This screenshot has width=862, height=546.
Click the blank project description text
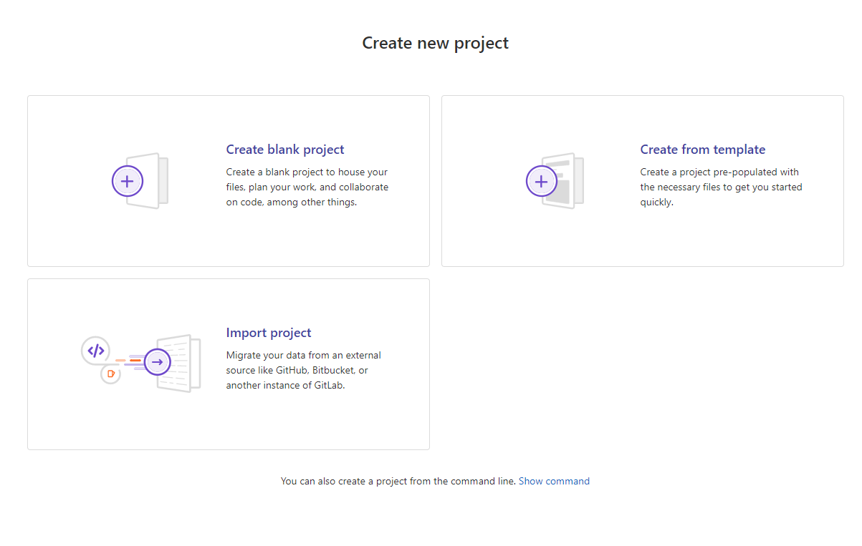307,187
